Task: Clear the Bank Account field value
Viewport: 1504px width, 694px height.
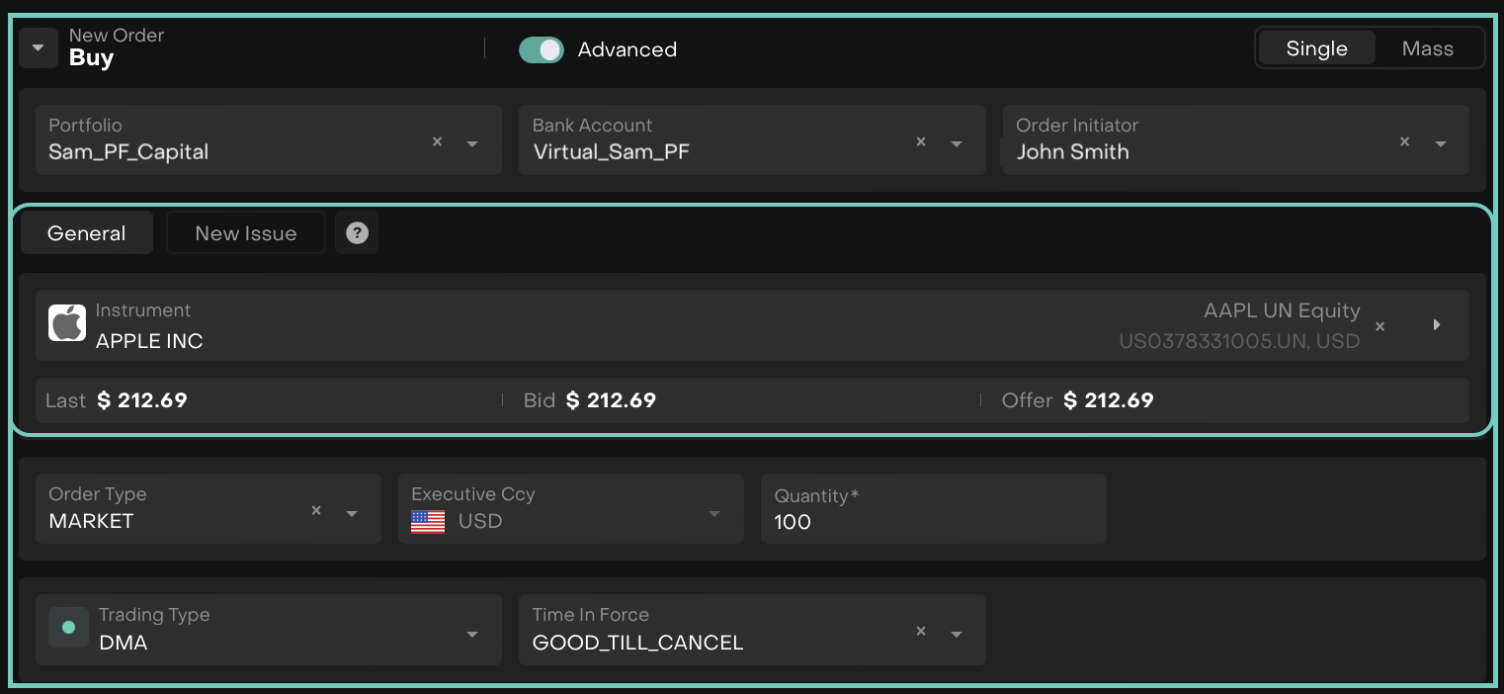Action: coord(921,142)
